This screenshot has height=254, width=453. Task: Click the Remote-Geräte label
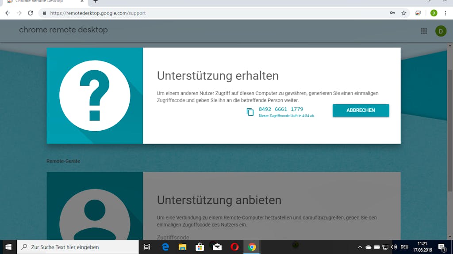(x=63, y=161)
